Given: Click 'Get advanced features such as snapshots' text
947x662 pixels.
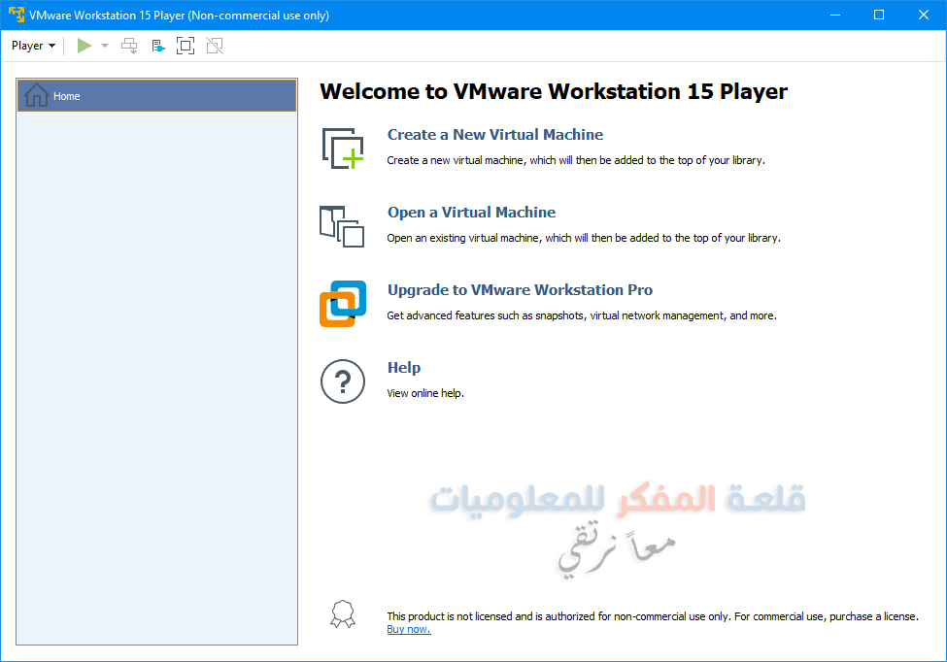Looking at the screenshot, I should 582,315.
